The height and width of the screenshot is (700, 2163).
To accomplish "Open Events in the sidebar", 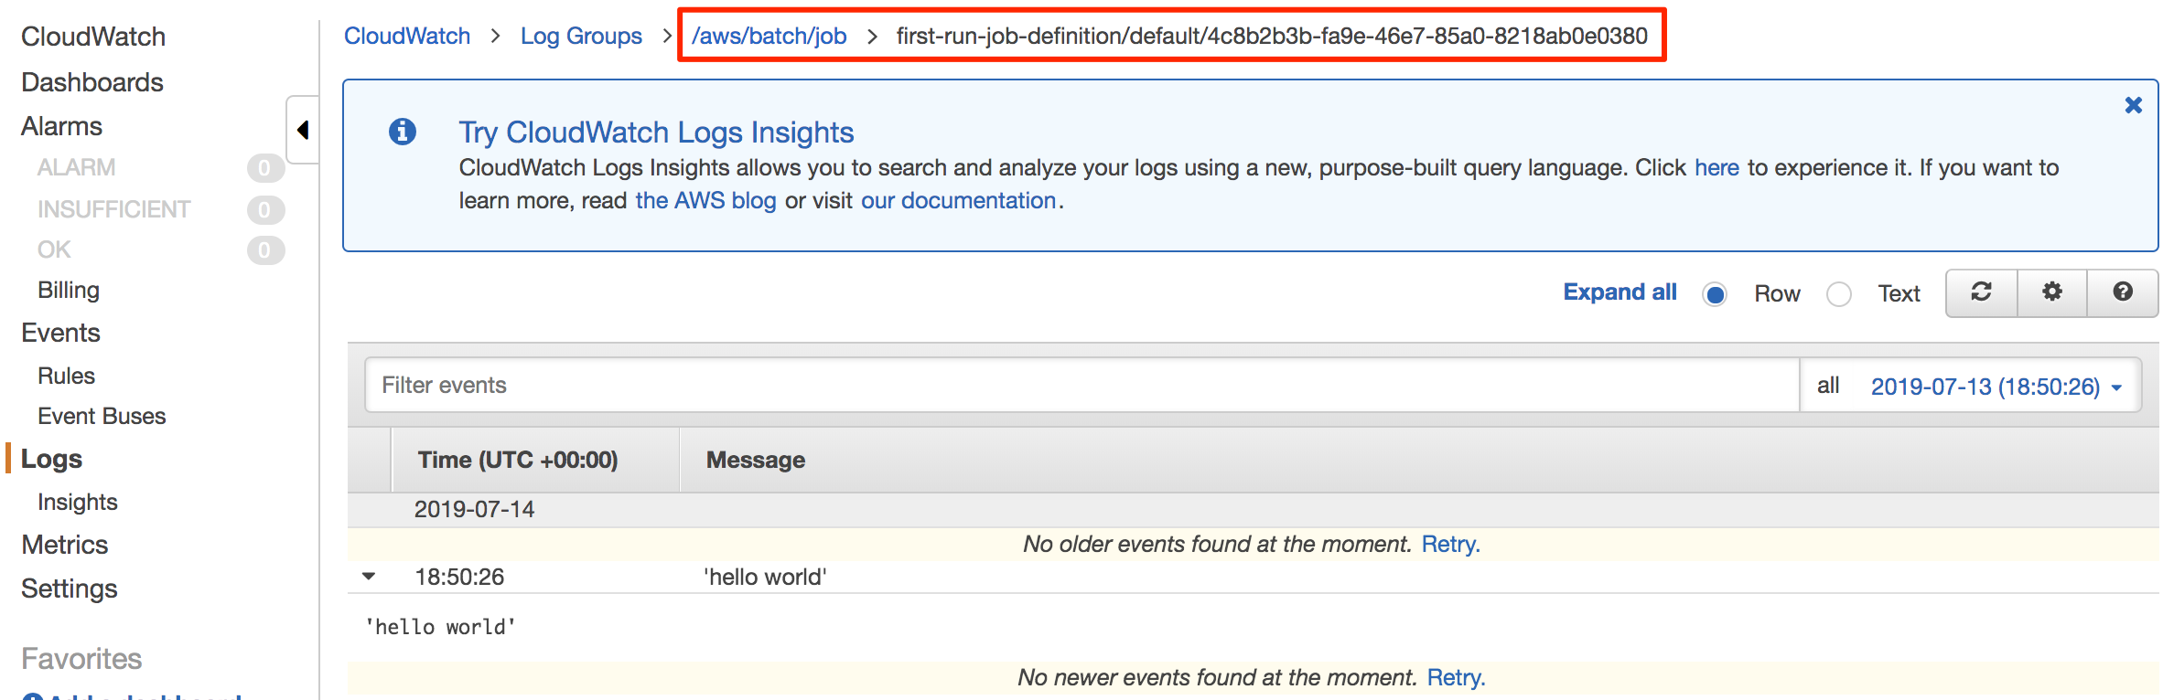I will [60, 333].
